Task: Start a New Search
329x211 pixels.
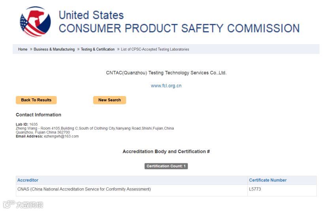Action: (x=109, y=100)
